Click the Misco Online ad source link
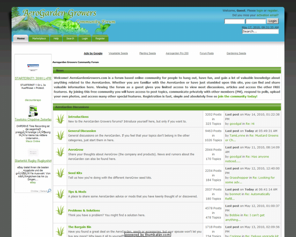Image resolution: width=296 pixels, height=237 pixels. click(x=33, y=141)
